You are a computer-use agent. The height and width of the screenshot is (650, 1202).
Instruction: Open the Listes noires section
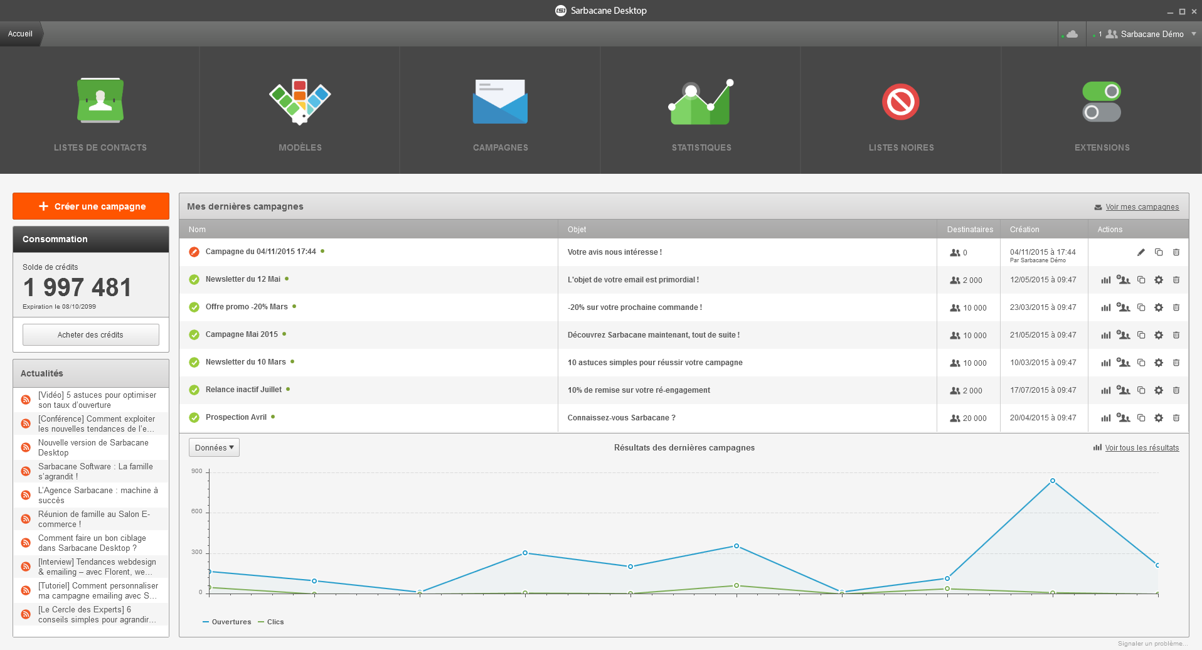coord(901,113)
